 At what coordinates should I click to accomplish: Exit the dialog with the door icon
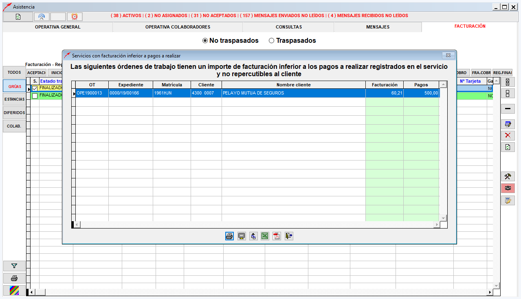coord(289,236)
